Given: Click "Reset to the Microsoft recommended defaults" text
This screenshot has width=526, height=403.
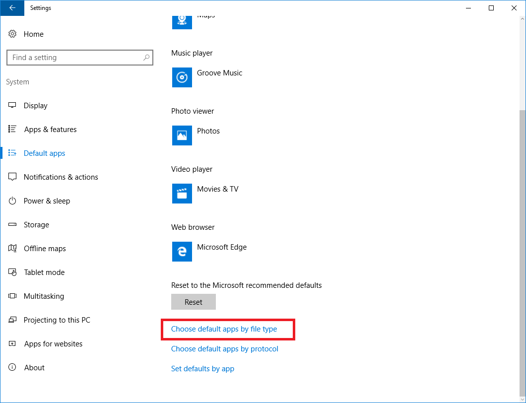Looking at the screenshot, I should [x=247, y=285].
